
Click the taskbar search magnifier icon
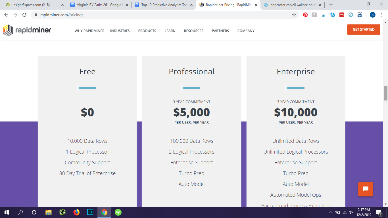[20, 212]
